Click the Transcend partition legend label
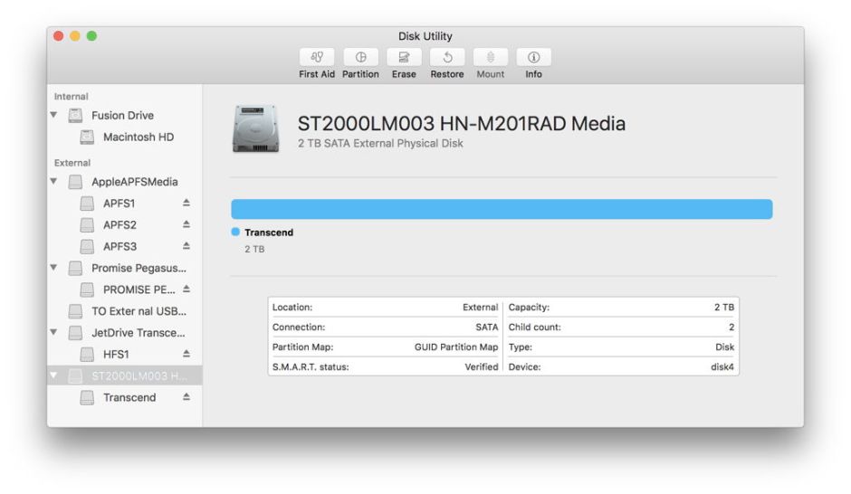This screenshot has height=494, width=851. tap(269, 233)
